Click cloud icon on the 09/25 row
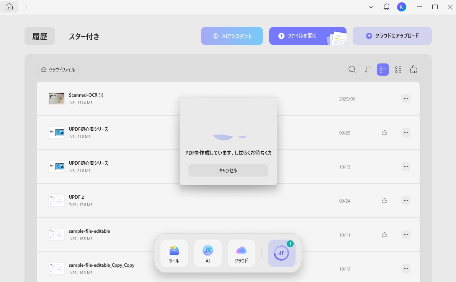 pyautogui.click(x=384, y=133)
